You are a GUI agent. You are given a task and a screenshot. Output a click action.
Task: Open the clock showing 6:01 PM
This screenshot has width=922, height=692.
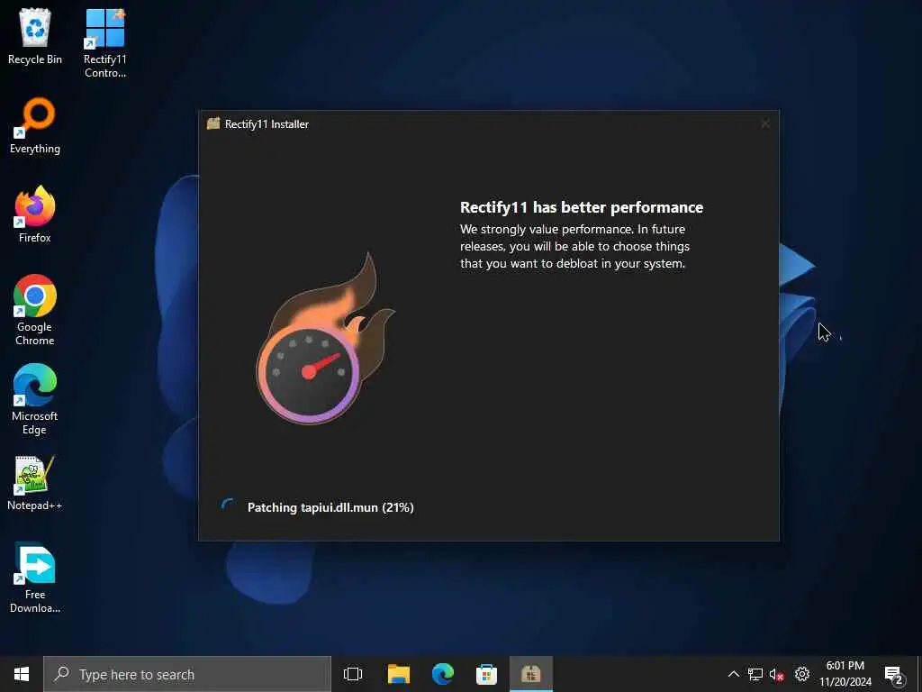point(845,674)
